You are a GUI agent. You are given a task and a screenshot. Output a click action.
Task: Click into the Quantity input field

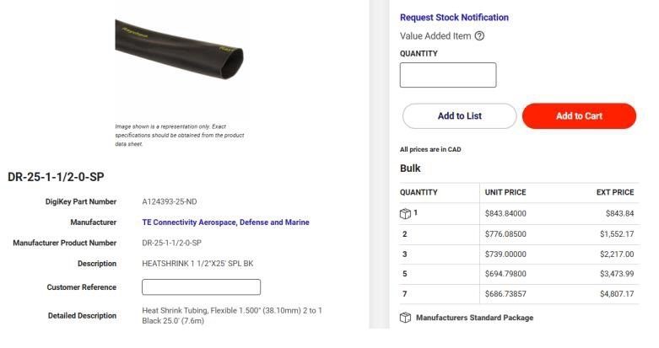(x=447, y=75)
